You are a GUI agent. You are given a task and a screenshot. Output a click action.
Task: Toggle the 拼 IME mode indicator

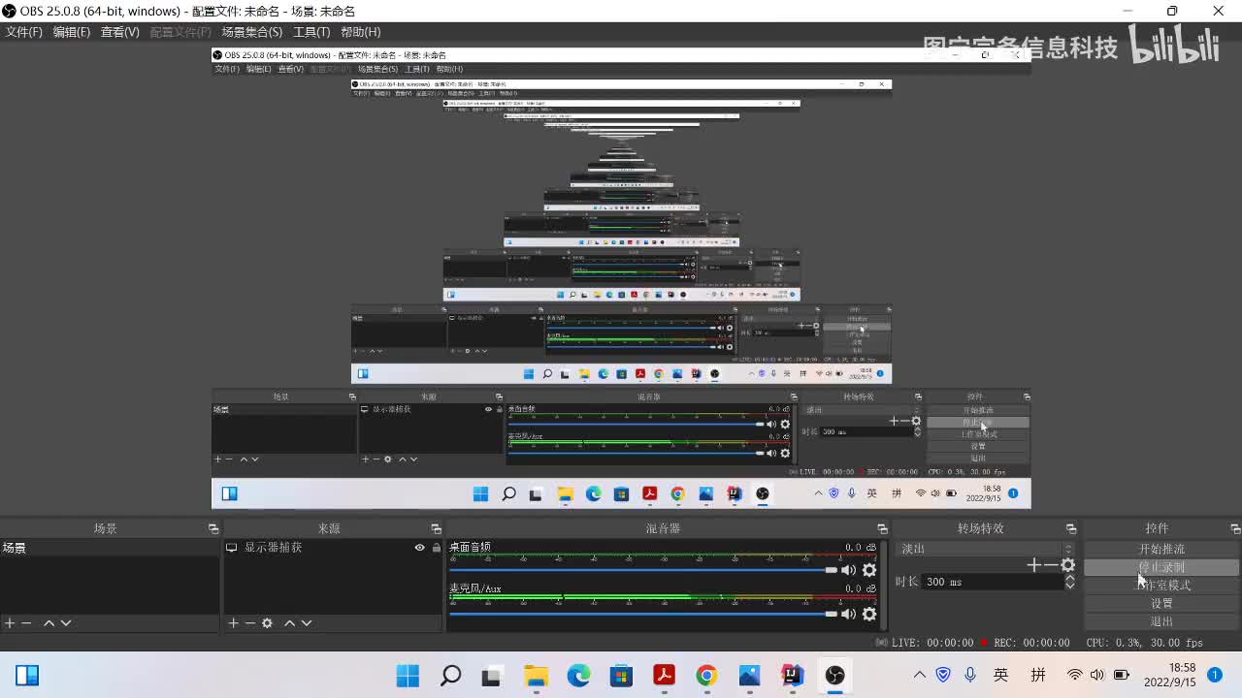click(x=1038, y=675)
